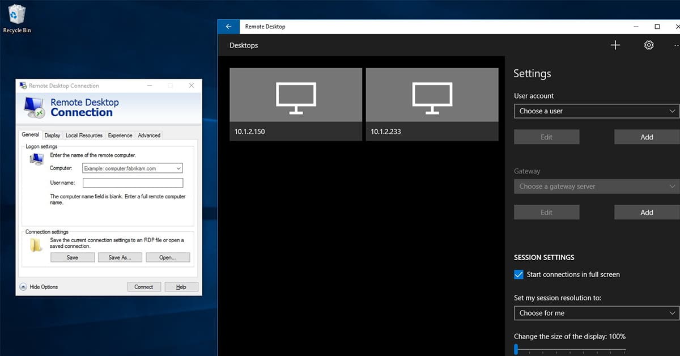Screen dimensions: 680x356
Task: Click the Connect button
Action: tap(144, 287)
